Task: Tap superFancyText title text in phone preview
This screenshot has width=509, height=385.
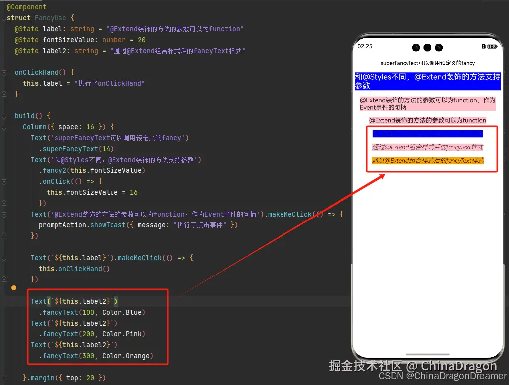Action: (x=428, y=63)
